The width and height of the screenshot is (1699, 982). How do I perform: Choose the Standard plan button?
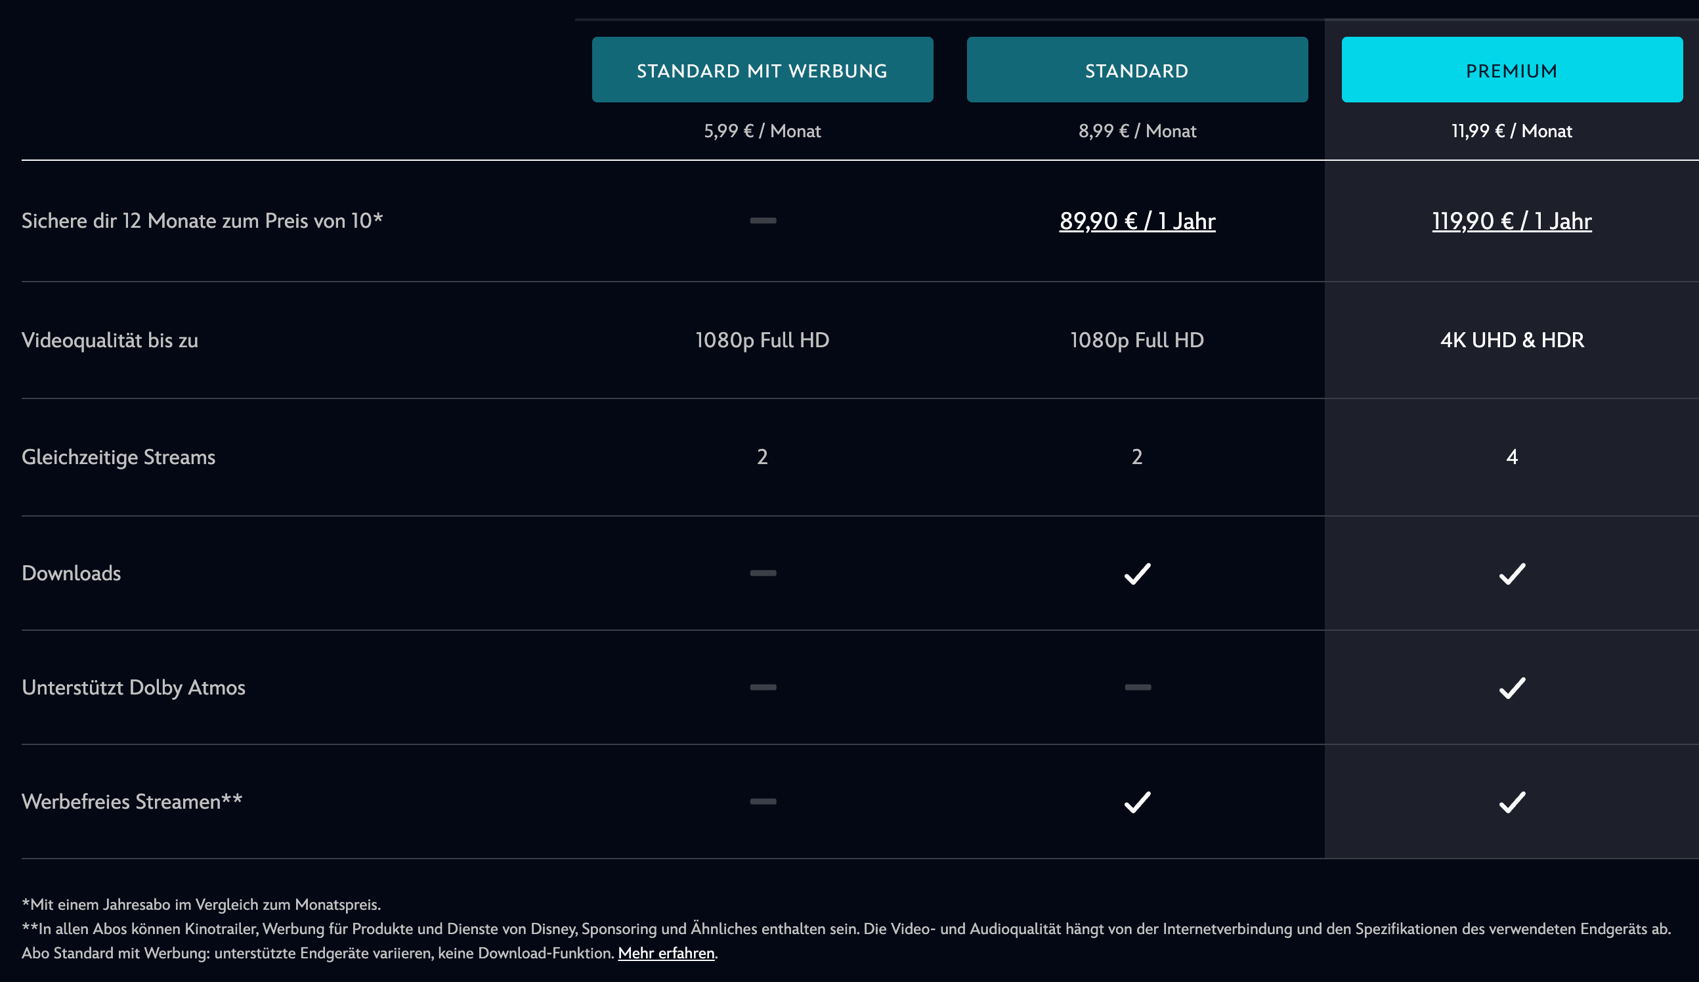pos(1136,70)
